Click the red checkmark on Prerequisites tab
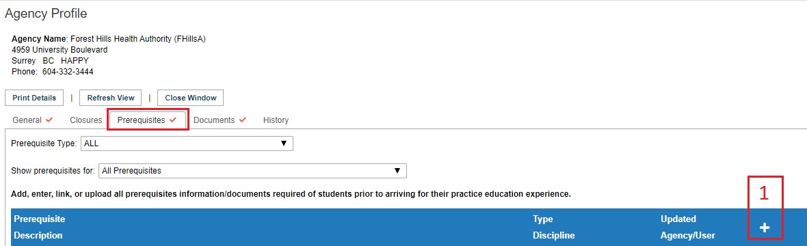The image size is (807, 246). [173, 120]
